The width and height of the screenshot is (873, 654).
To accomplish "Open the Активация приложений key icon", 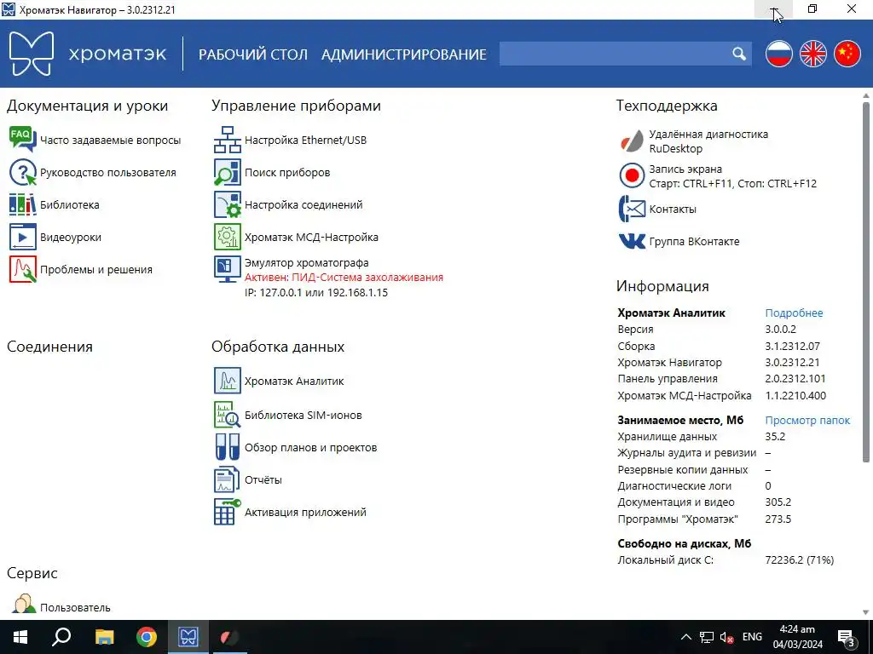I will [227, 512].
